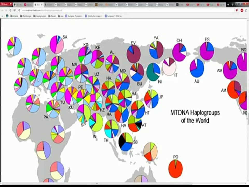
Task: Click the 'TU' map label
Action: click(63, 102)
